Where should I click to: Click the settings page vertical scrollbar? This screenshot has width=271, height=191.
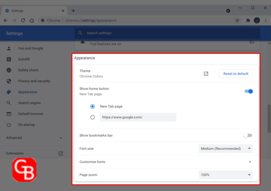(269, 119)
